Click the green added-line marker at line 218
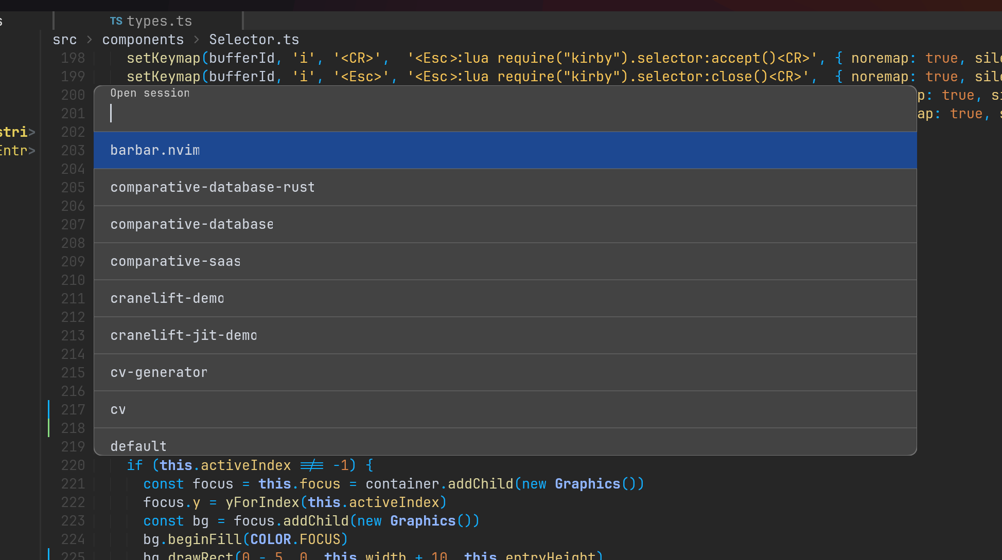This screenshot has height=560, width=1002. 49,428
